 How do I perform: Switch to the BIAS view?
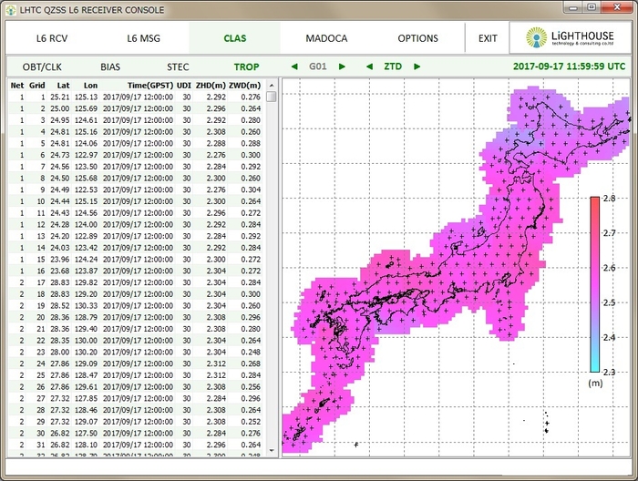pos(110,67)
